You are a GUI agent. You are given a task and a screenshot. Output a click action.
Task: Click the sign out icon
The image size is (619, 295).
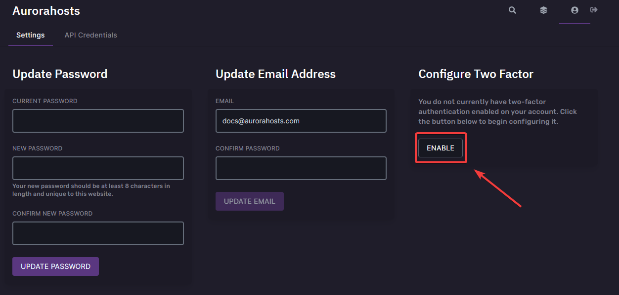pos(594,10)
